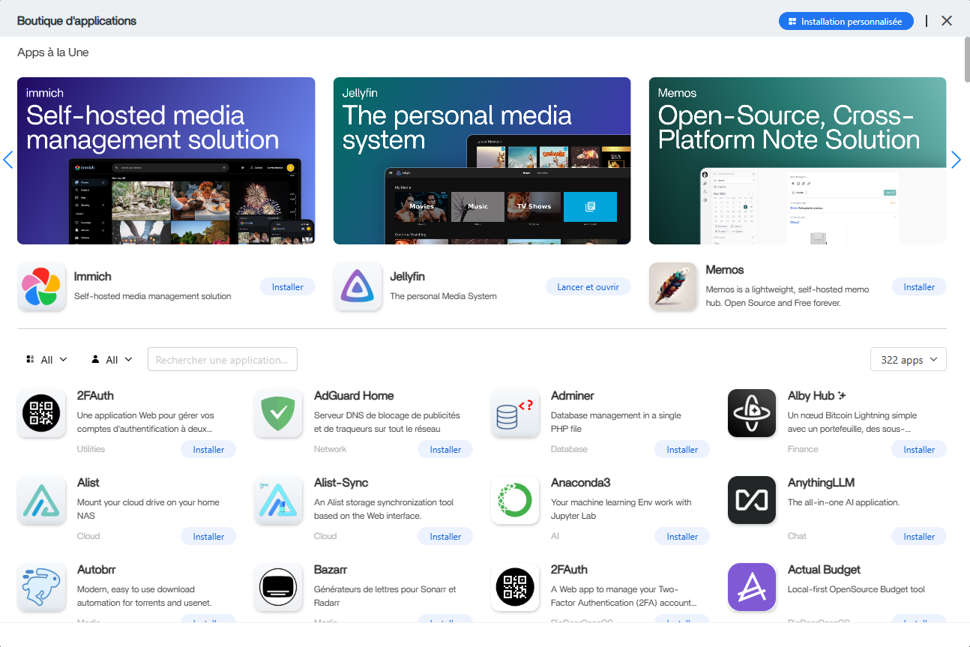Open the Anaconda3 green ring icon

(515, 500)
